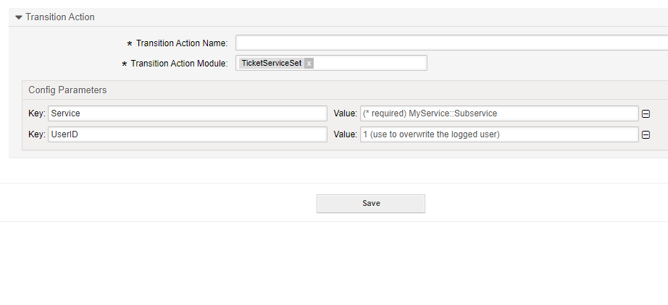
Task: Focus the Key field containing Service
Action: click(187, 113)
